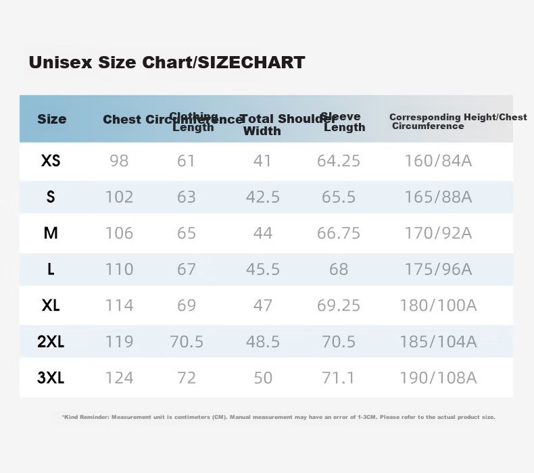Screen dimensions: 534x473
Task: Select the Size column header
Action: (x=52, y=119)
